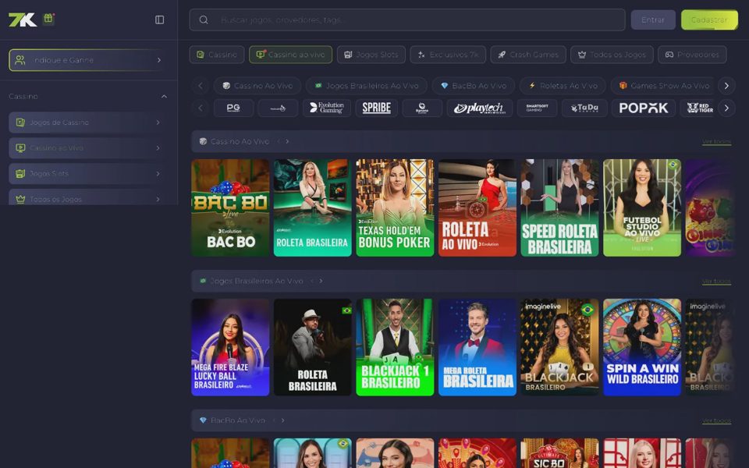Open the Crash Games tab
Viewport: 749px width, 468px height.
pyautogui.click(x=528, y=55)
